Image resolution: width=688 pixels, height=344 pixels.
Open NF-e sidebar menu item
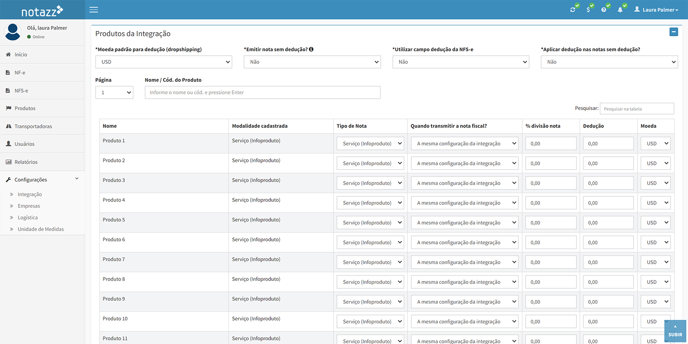coord(42,73)
